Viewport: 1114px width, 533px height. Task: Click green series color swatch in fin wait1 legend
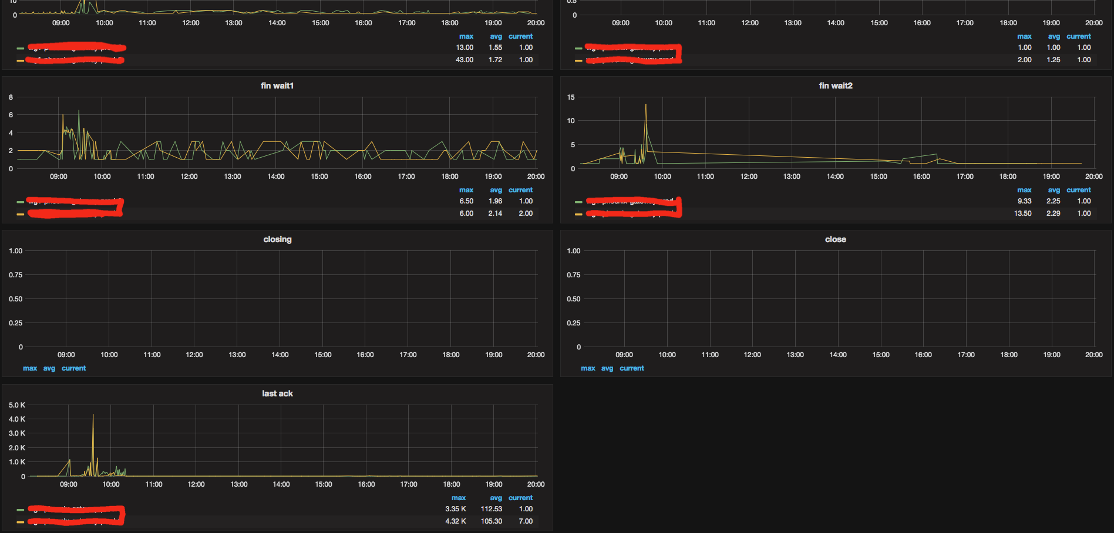pos(21,202)
